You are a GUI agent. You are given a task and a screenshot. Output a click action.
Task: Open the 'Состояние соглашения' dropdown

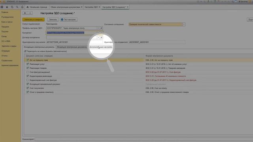pos(184,24)
